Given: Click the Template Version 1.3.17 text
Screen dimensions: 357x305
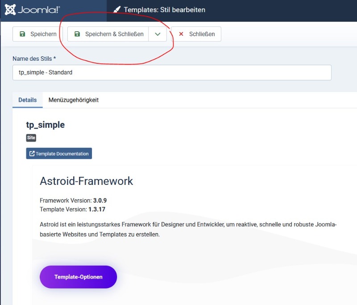Looking at the screenshot, I should click(x=72, y=209).
